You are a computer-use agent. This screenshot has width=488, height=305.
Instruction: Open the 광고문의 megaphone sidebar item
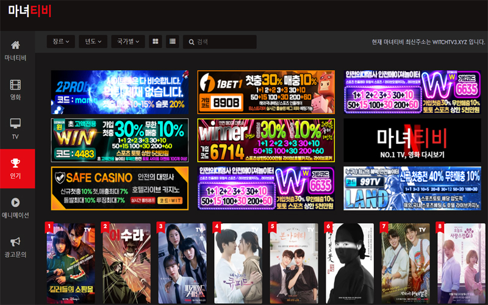(15, 247)
